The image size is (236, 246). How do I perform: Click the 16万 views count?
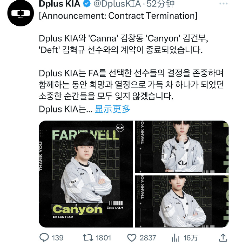click(191, 238)
